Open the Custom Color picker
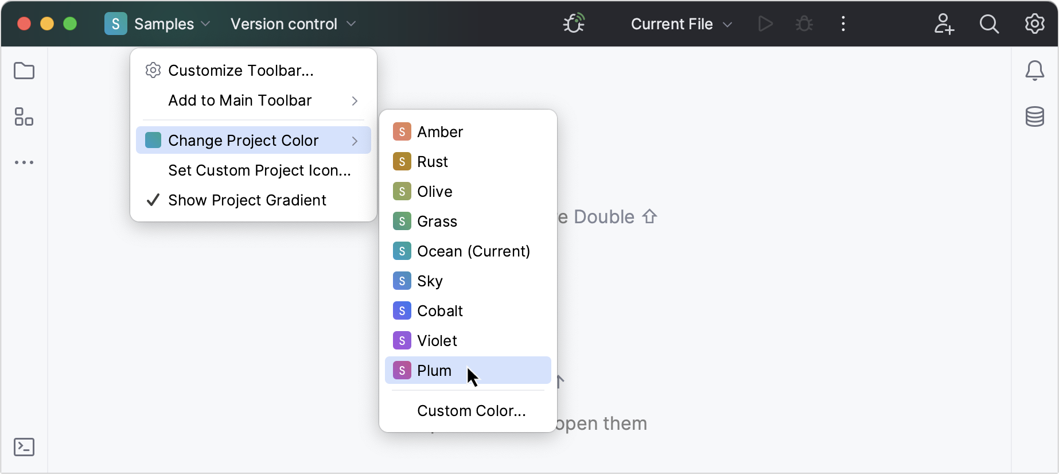 pos(471,410)
